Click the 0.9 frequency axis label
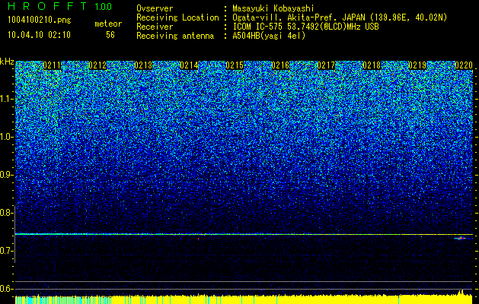The image size is (479, 304). tap(6, 175)
